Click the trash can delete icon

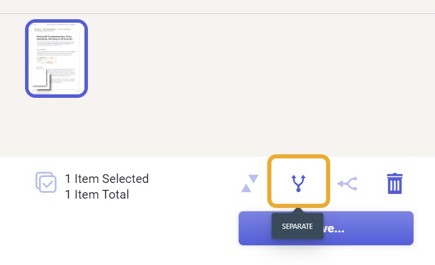click(394, 183)
